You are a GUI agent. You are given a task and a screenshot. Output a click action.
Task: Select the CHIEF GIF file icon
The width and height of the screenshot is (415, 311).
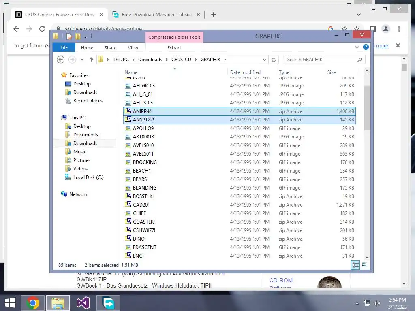[128, 213]
